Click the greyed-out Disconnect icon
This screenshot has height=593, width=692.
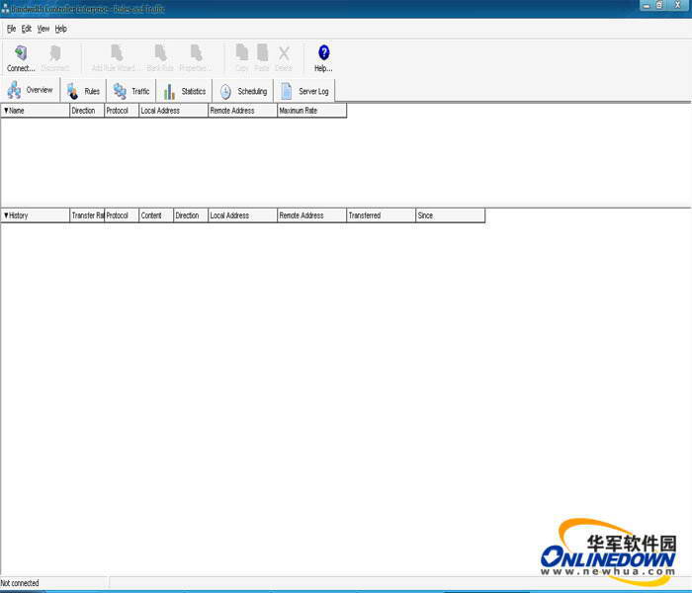[55, 53]
